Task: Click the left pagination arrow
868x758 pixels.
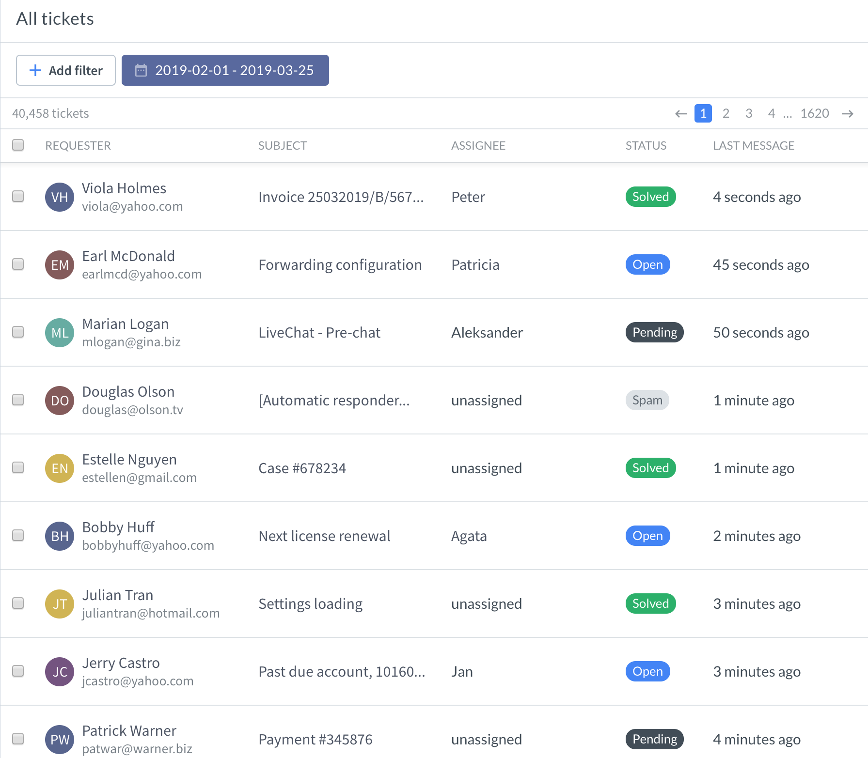Action: (x=680, y=113)
